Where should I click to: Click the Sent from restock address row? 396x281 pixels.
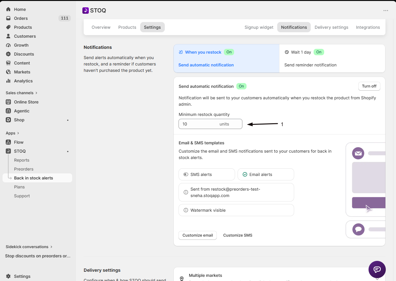[x=236, y=192]
